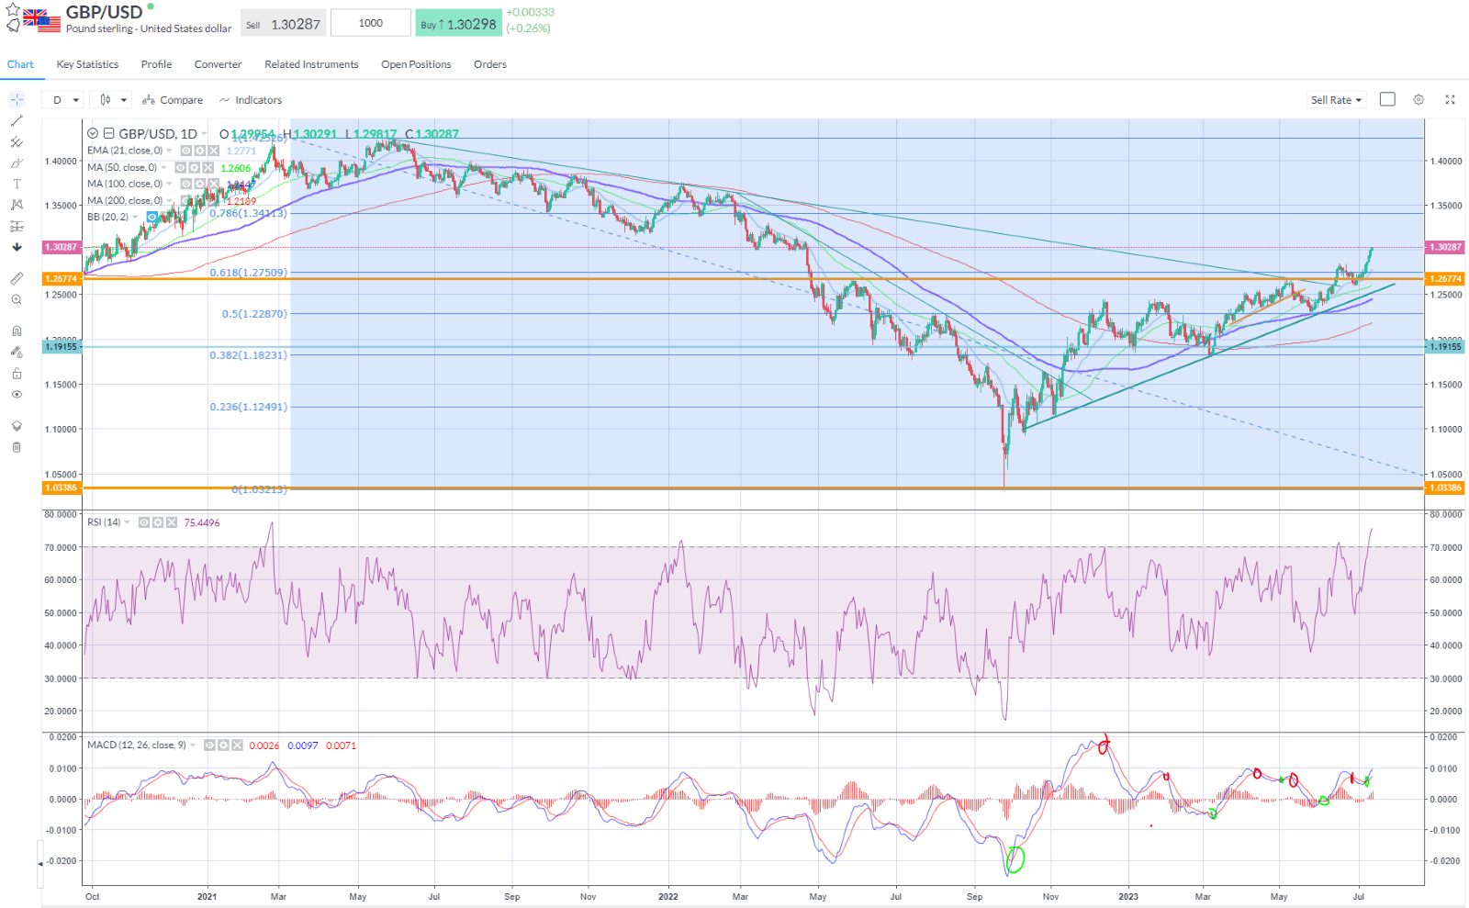Open the Converter tab

pyautogui.click(x=218, y=64)
